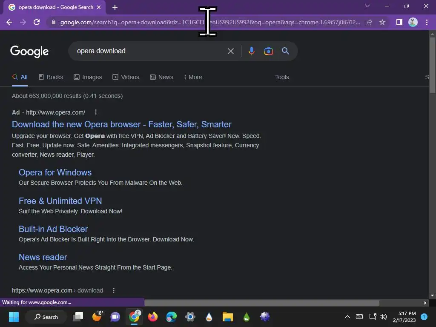The width and height of the screenshot is (436, 327).
Task: Share this page from the address bar
Action: tap(369, 22)
